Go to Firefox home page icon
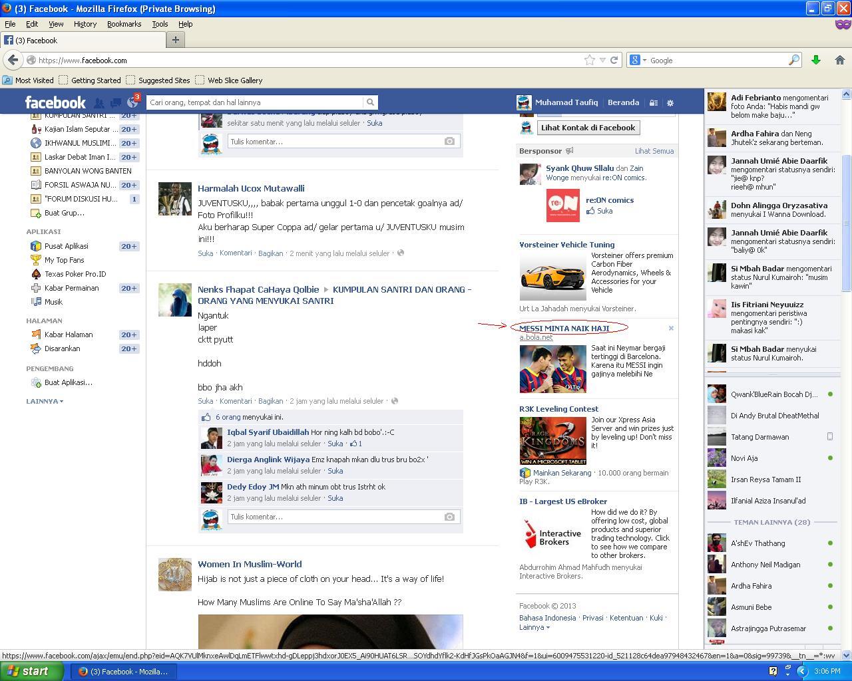Viewport: 852px width, 681px height. (839, 60)
